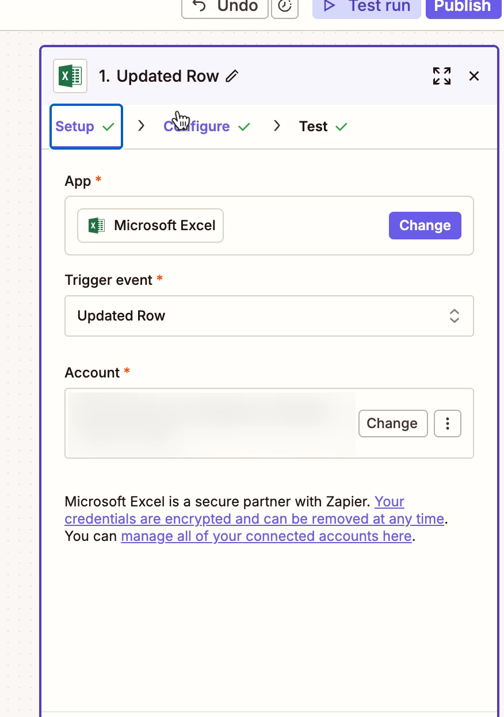This screenshot has width=504, height=717.
Task: Click the blurred account name field
Action: [x=211, y=424]
